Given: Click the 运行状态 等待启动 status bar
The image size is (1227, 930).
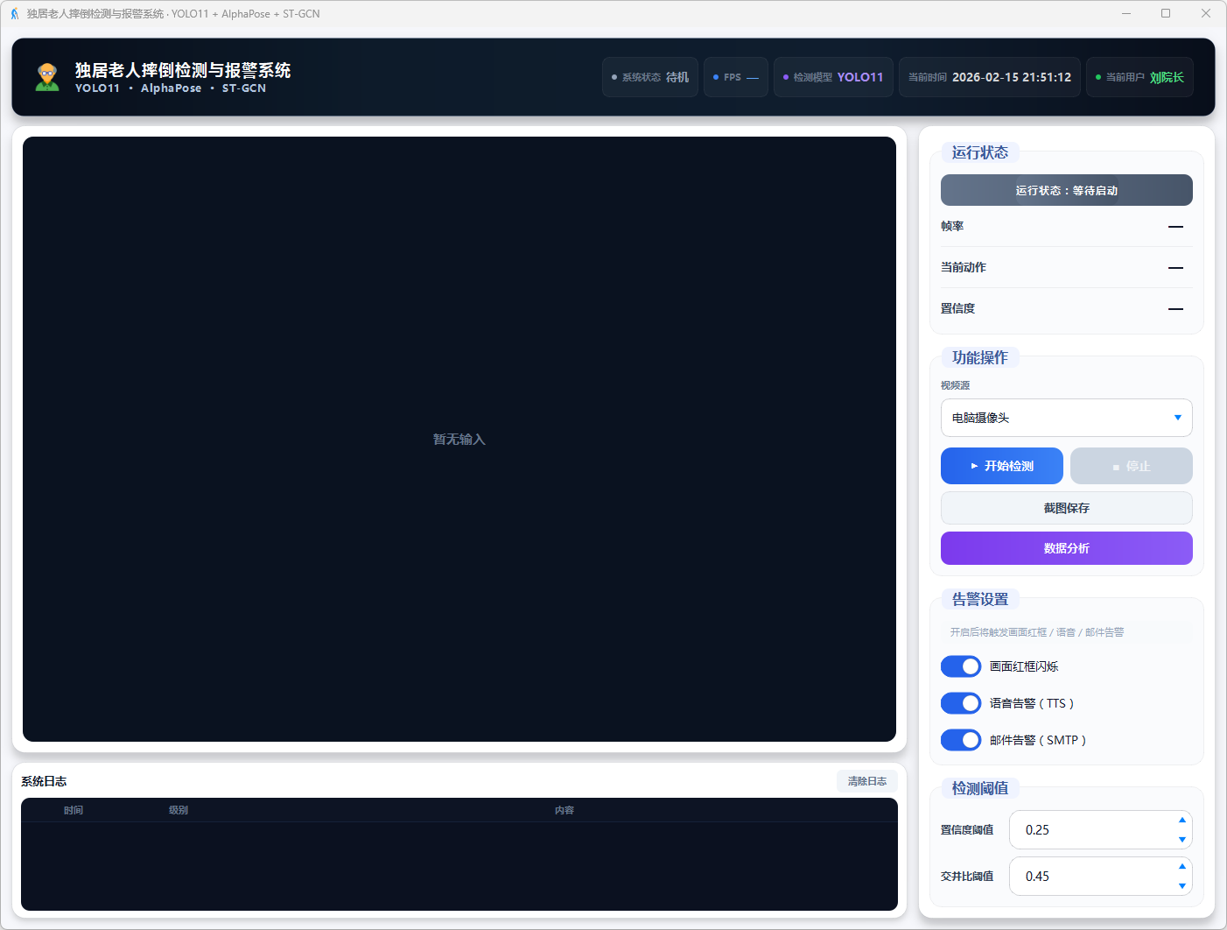Looking at the screenshot, I should point(1066,190).
